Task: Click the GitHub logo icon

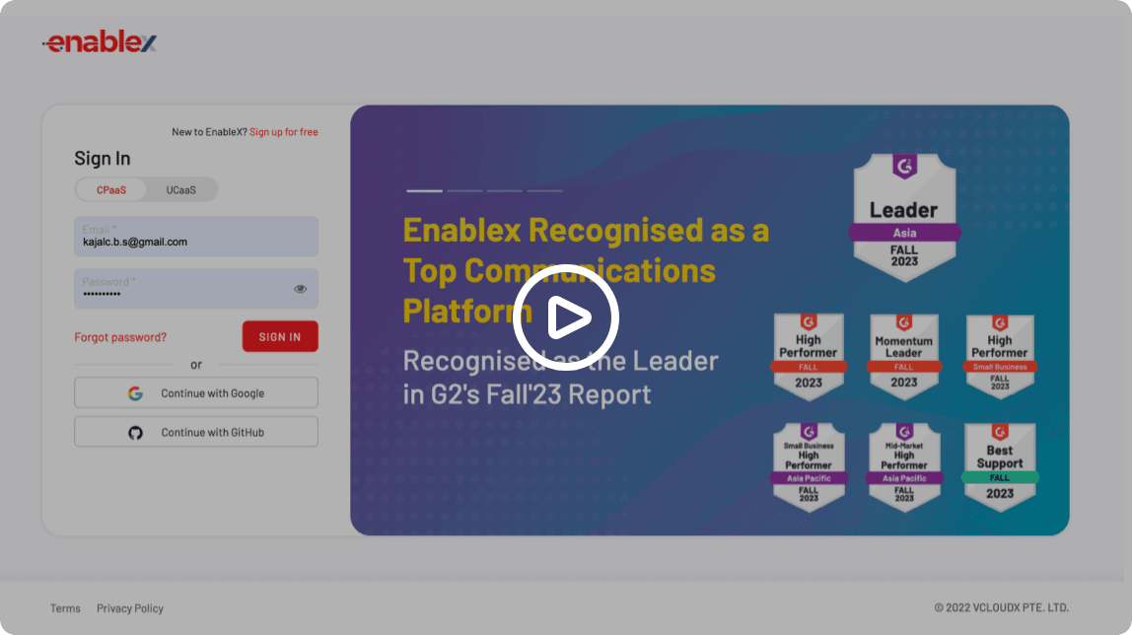Action: click(x=135, y=432)
